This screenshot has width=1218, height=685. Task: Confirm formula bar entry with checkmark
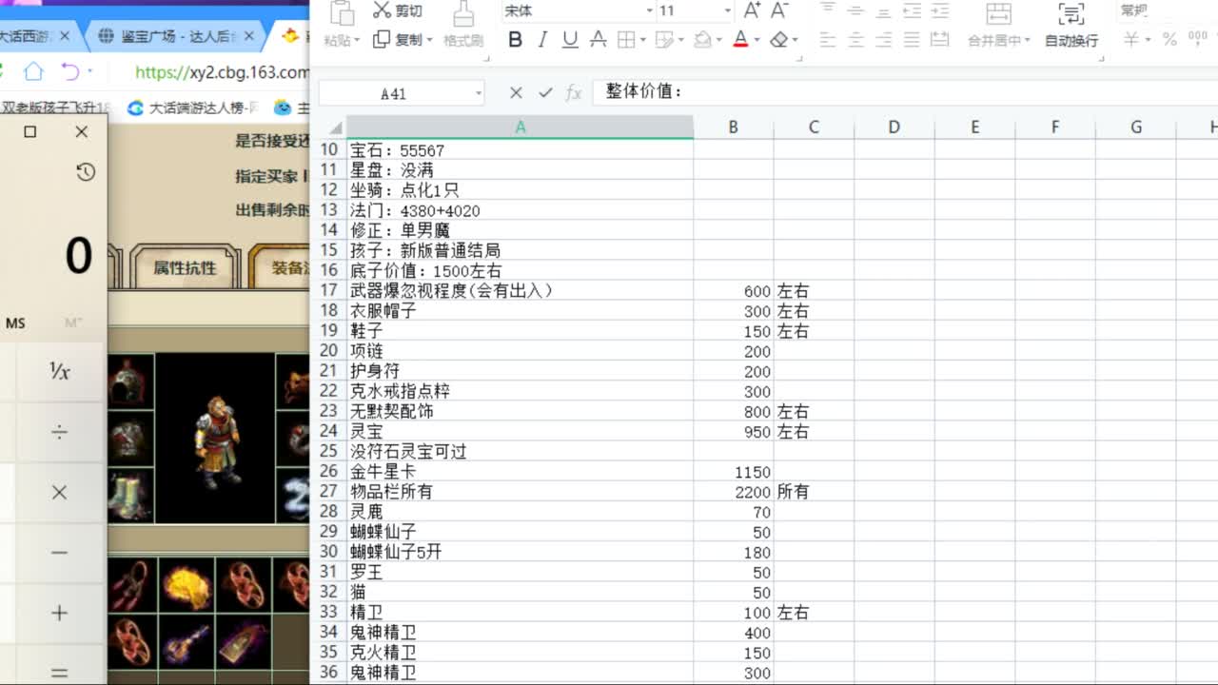coord(545,92)
